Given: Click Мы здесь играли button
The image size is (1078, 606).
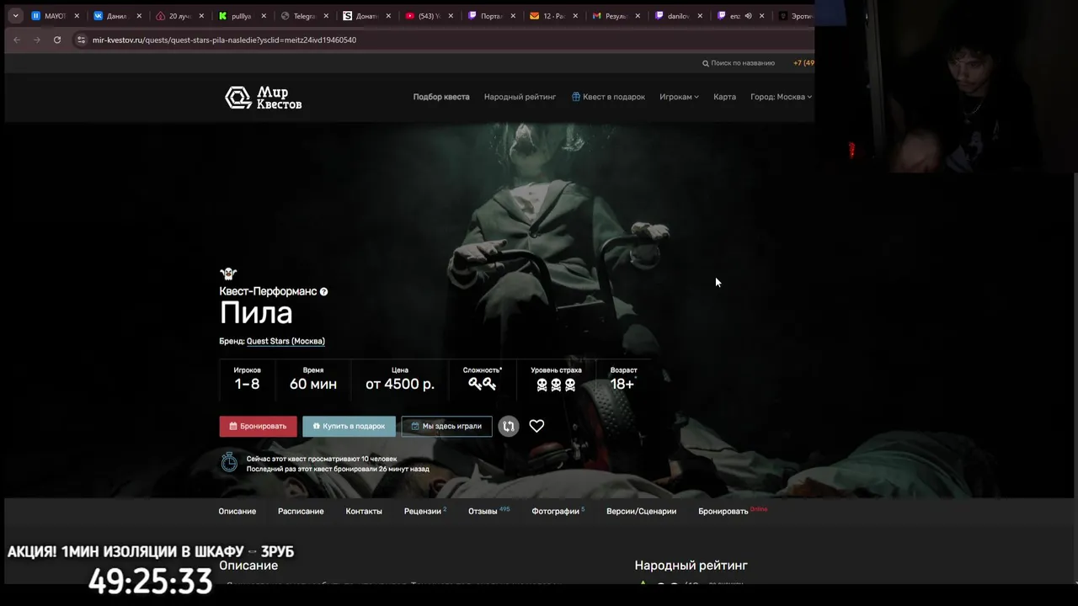Looking at the screenshot, I should [x=446, y=426].
